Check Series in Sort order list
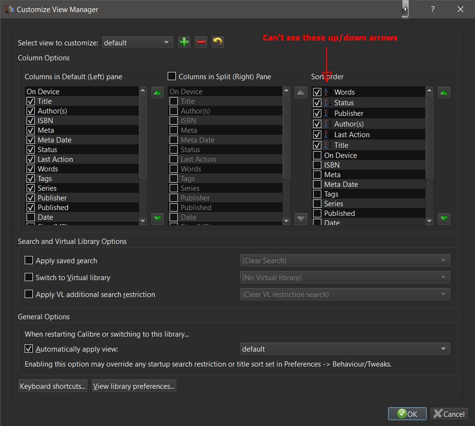The height and width of the screenshot is (426, 475). click(x=317, y=203)
